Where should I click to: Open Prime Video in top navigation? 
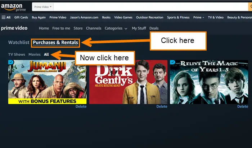point(58,17)
